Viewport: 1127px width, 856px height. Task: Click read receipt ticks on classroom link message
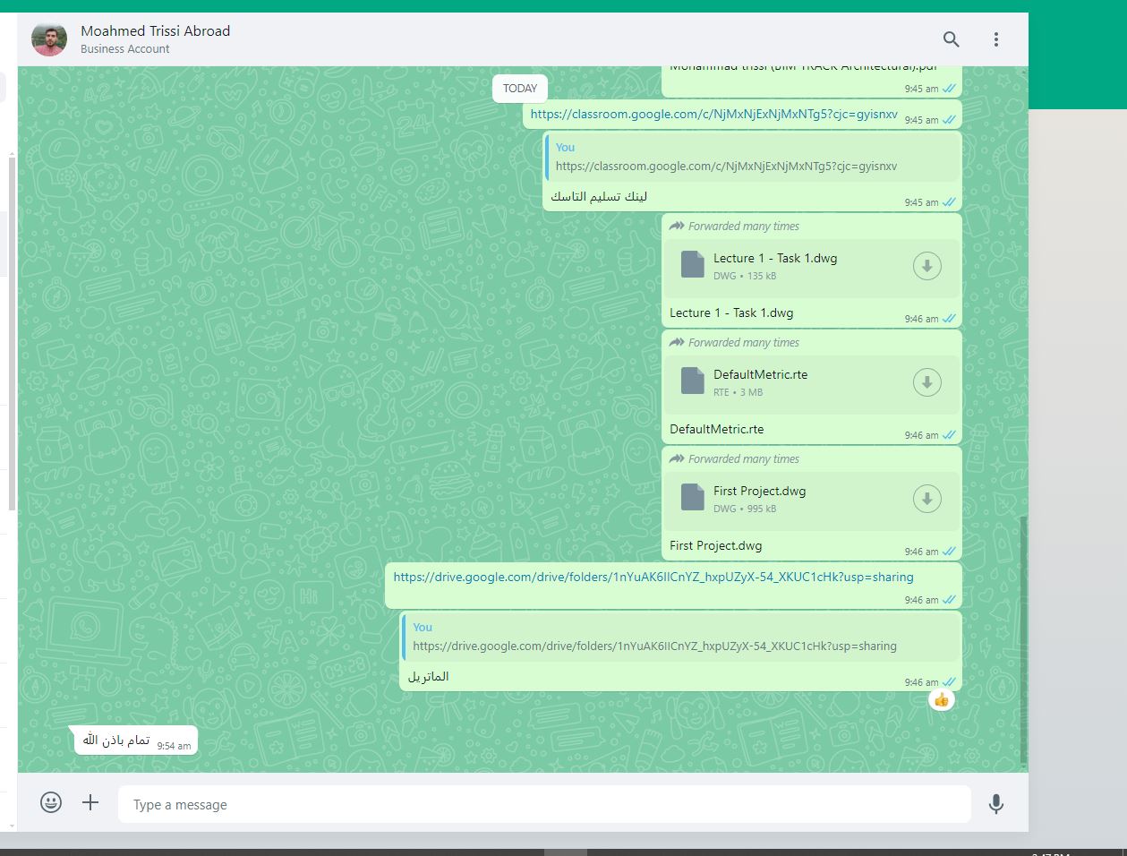click(949, 120)
